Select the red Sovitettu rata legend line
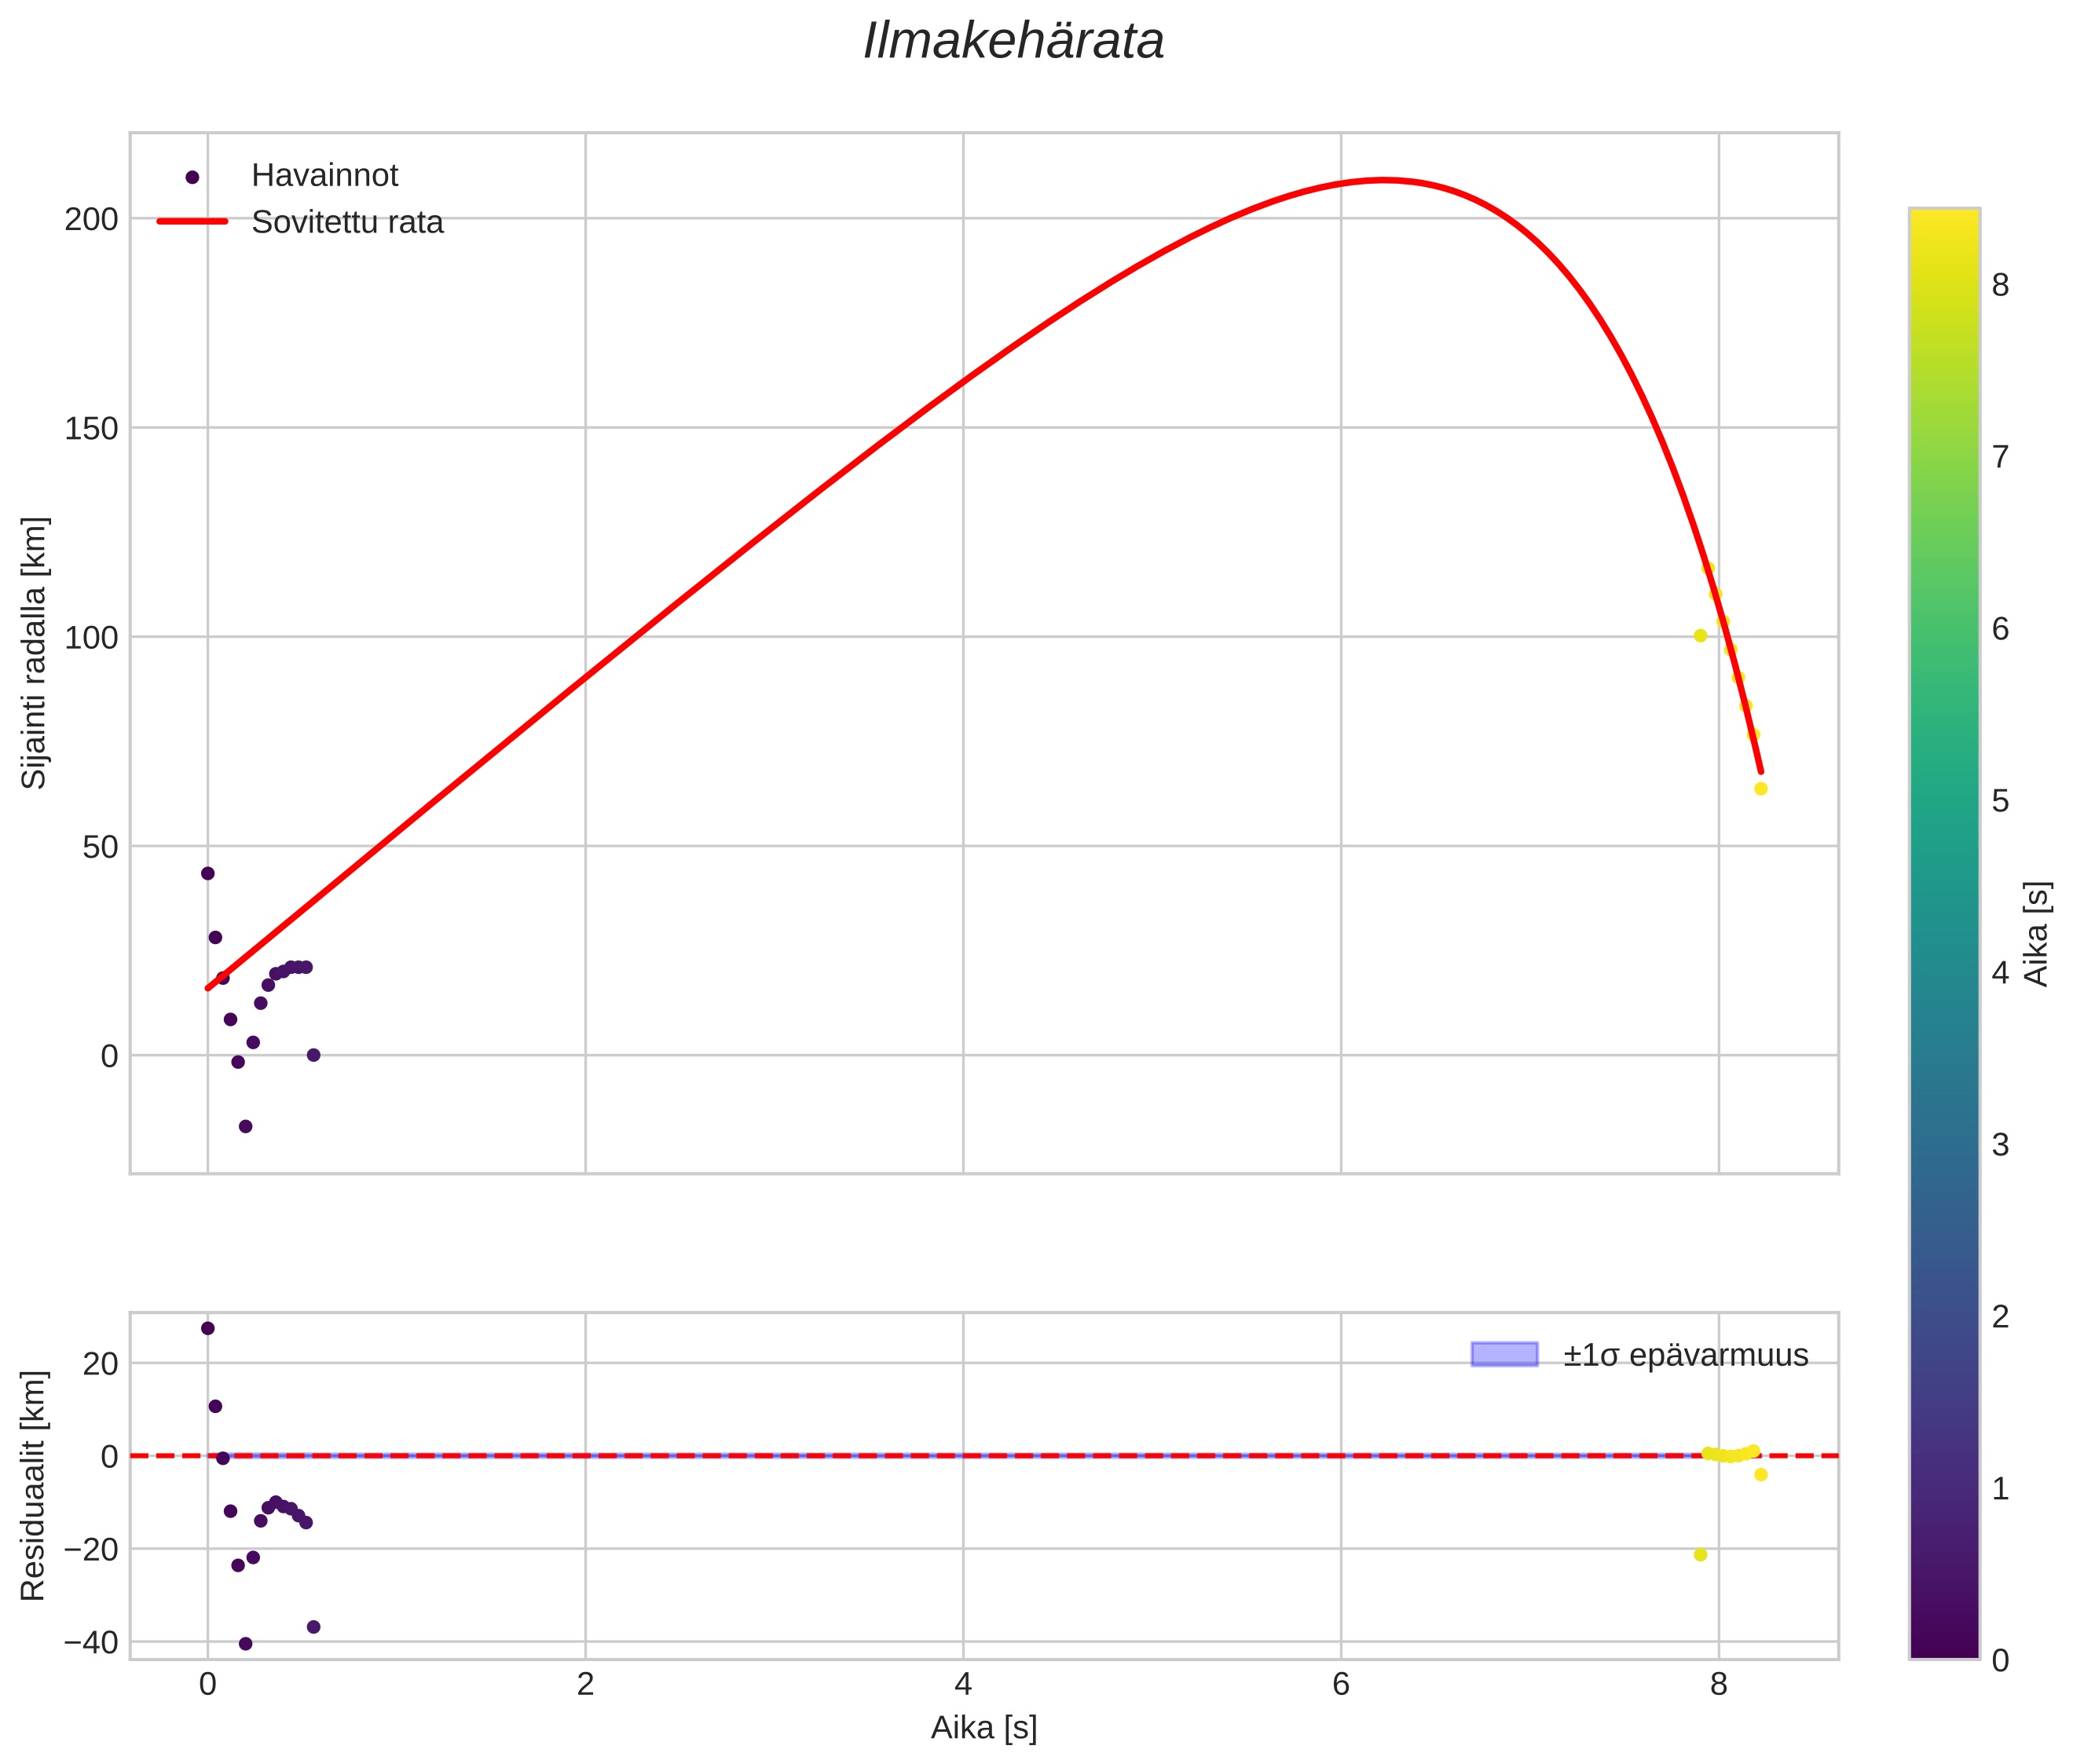Viewport: 2073px width, 1764px height. tap(192, 222)
